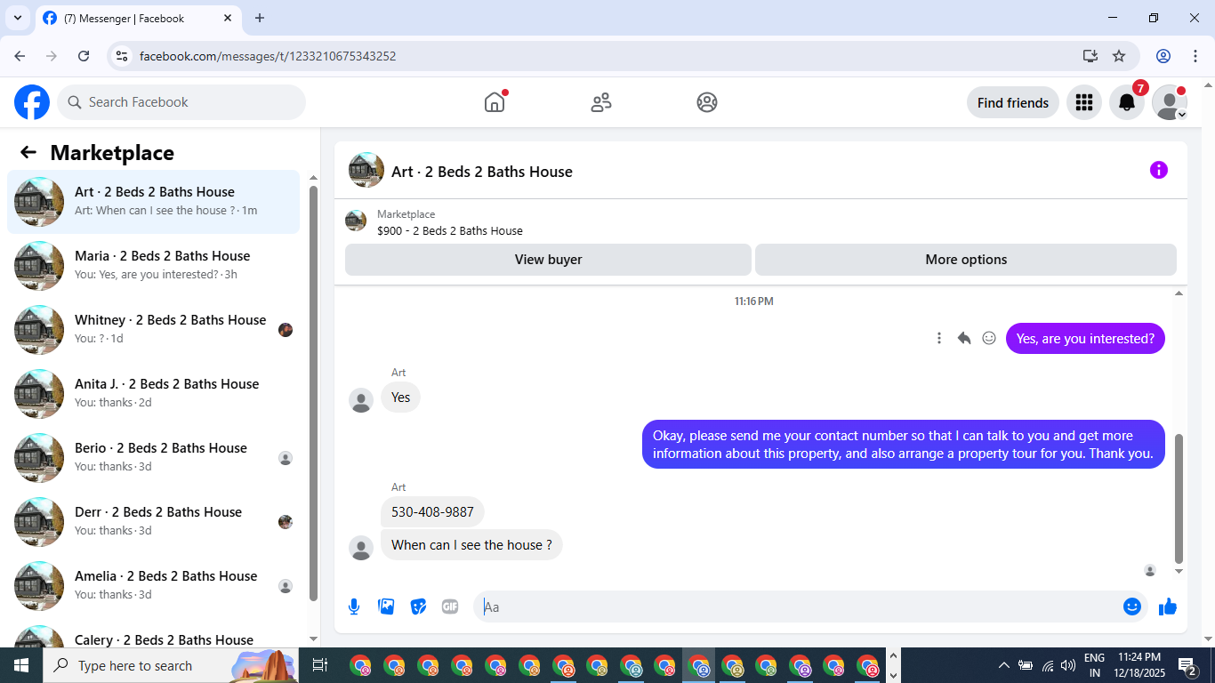Open the Facebook menu grid icon
Image resolution: width=1215 pixels, height=683 pixels.
(1083, 102)
